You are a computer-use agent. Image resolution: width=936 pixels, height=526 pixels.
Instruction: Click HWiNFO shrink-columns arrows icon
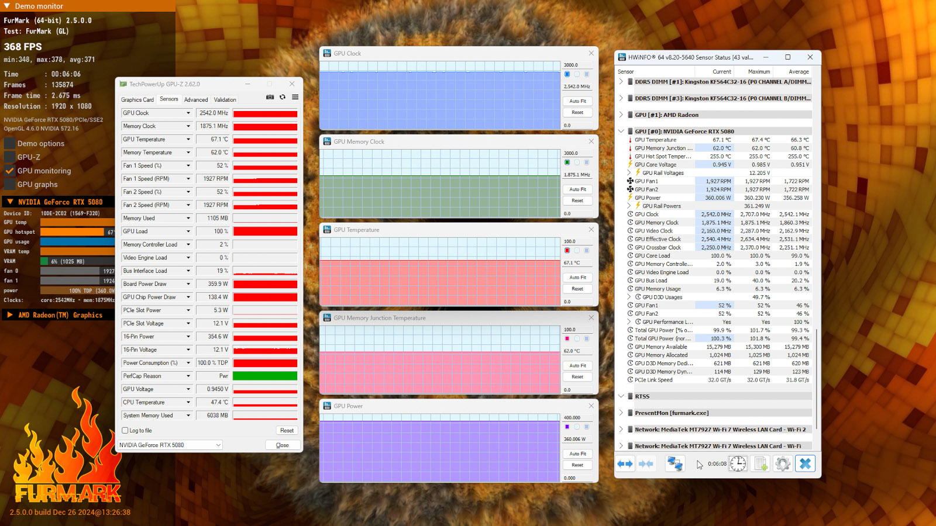coord(646,464)
